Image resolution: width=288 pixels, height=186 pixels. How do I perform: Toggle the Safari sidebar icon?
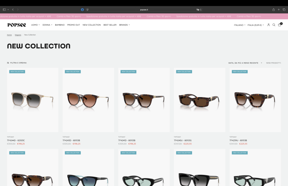(x=4, y=10)
